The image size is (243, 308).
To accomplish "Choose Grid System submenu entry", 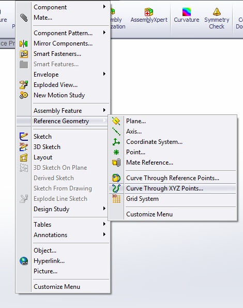I will click(173, 199).
